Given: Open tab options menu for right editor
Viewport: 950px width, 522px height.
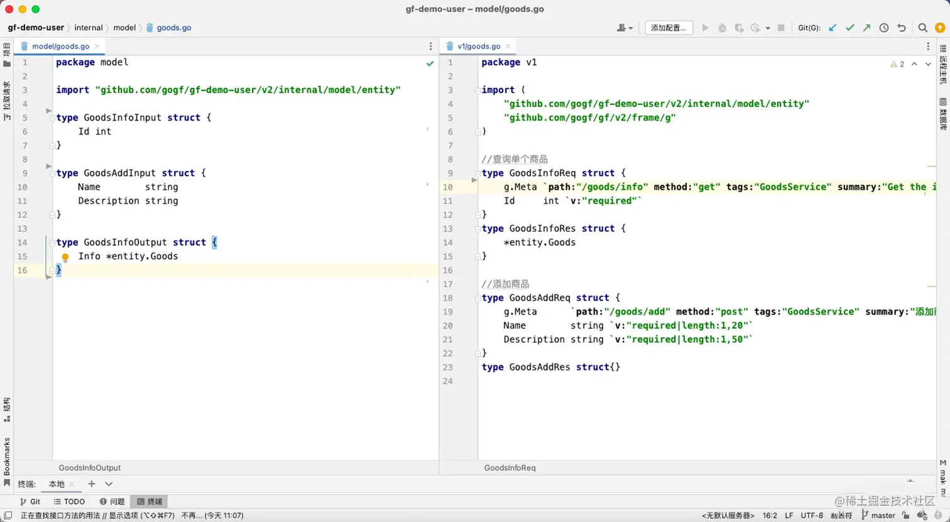Looking at the screenshot, I should tap(928, 46).
